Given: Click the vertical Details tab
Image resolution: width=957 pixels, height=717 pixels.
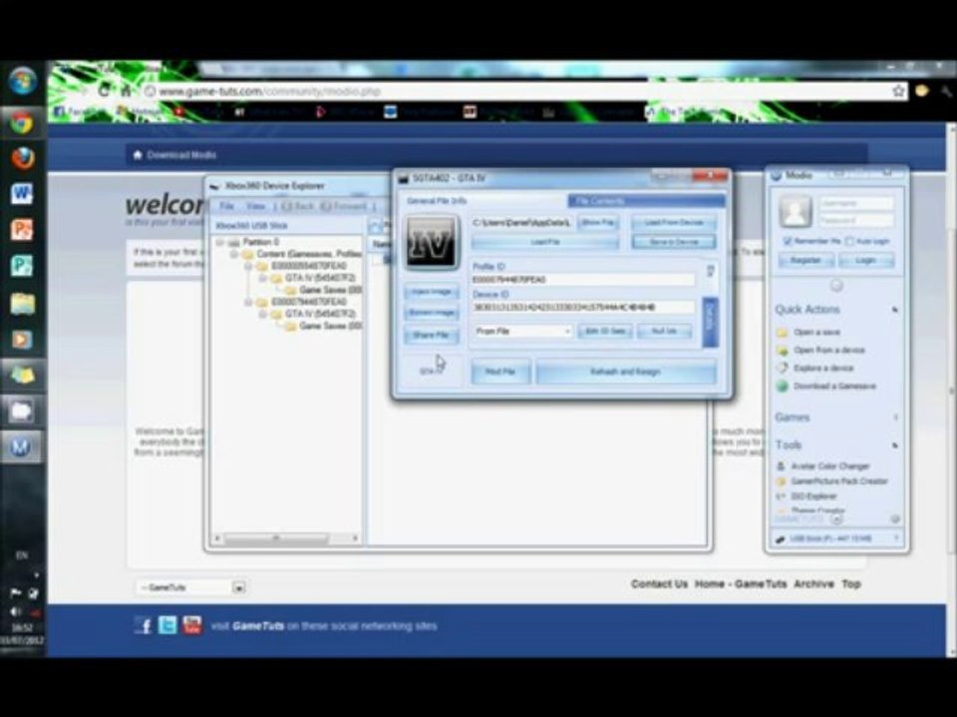Looking at the screenshot, I should tap(710, 320).
